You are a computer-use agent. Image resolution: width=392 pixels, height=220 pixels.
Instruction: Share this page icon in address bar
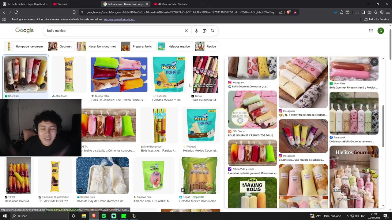281,12
